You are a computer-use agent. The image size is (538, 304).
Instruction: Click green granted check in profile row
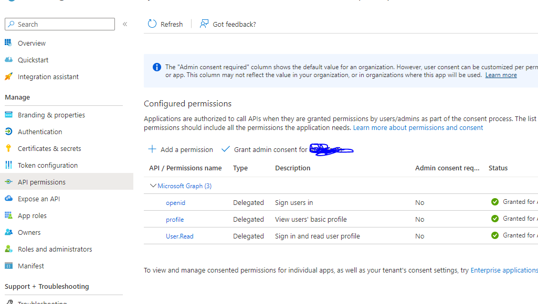point(495,219)
